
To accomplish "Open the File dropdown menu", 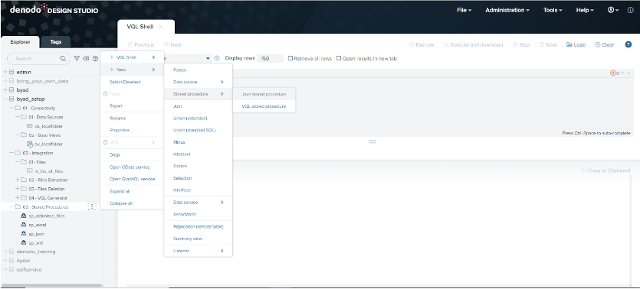I will [x=464, y=10].
